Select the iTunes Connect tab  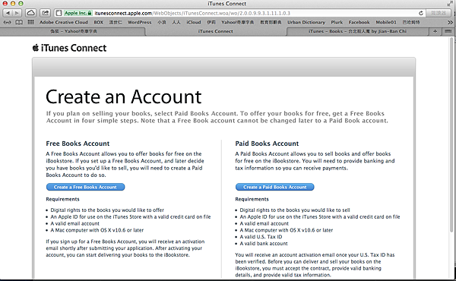[x=216, y=31]
